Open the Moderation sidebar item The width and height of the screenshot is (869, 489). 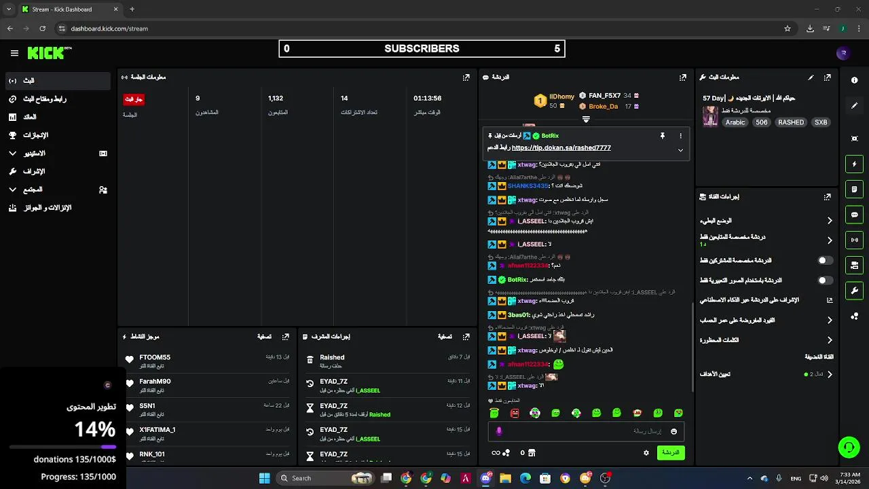click(x=57, y=171)
